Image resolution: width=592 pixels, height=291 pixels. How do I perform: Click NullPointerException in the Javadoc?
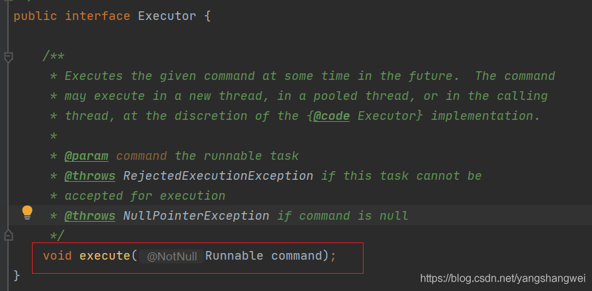(196, 216)
